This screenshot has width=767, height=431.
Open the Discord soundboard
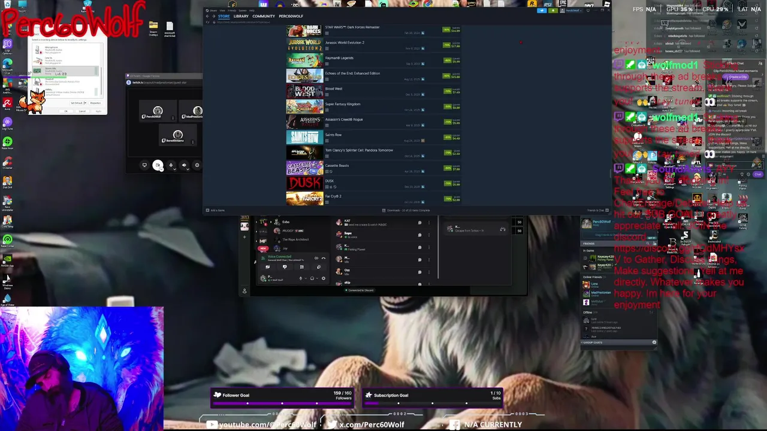click(x=319, y=267)
